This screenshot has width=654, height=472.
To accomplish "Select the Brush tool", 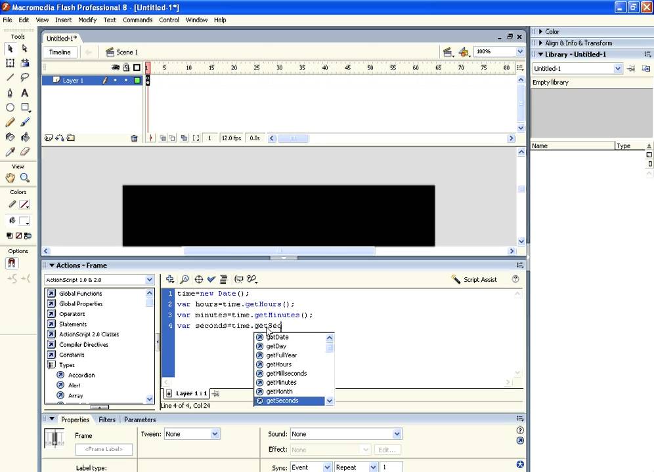I will [25, 122].
